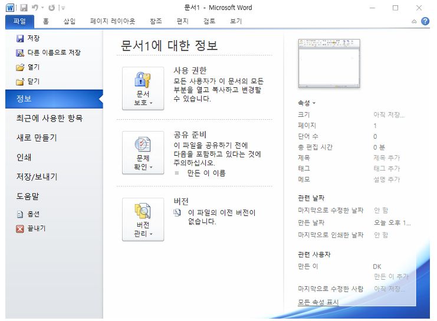437x321 pixels.
Task: Click the small version icon beside 이 파일의 이전 버전이
Action: coord(177,213)
